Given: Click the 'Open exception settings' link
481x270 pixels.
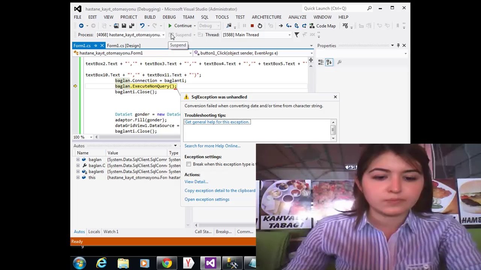Looking at the screenshot, I should [x=207, y=199].
